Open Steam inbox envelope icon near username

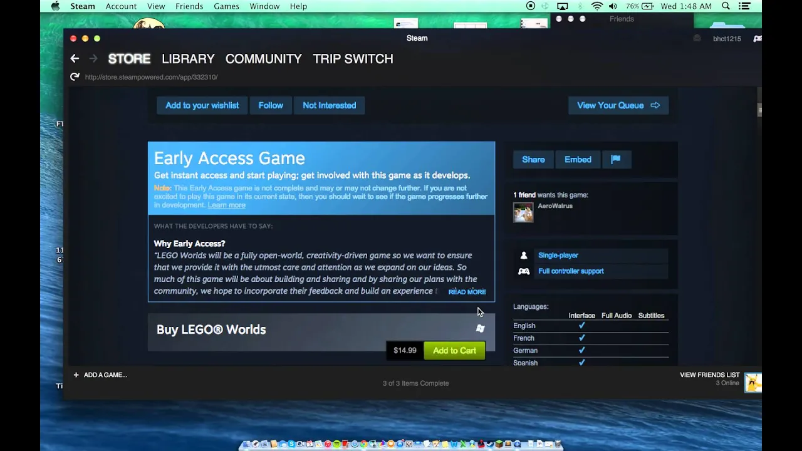(697, 38)
